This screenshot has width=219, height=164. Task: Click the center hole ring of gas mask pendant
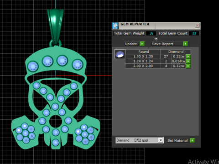pyautogui.click(x=56, y=122)
